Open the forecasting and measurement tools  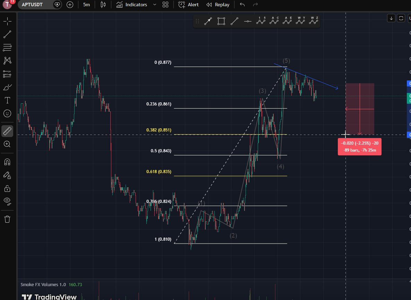pos(7,74)
